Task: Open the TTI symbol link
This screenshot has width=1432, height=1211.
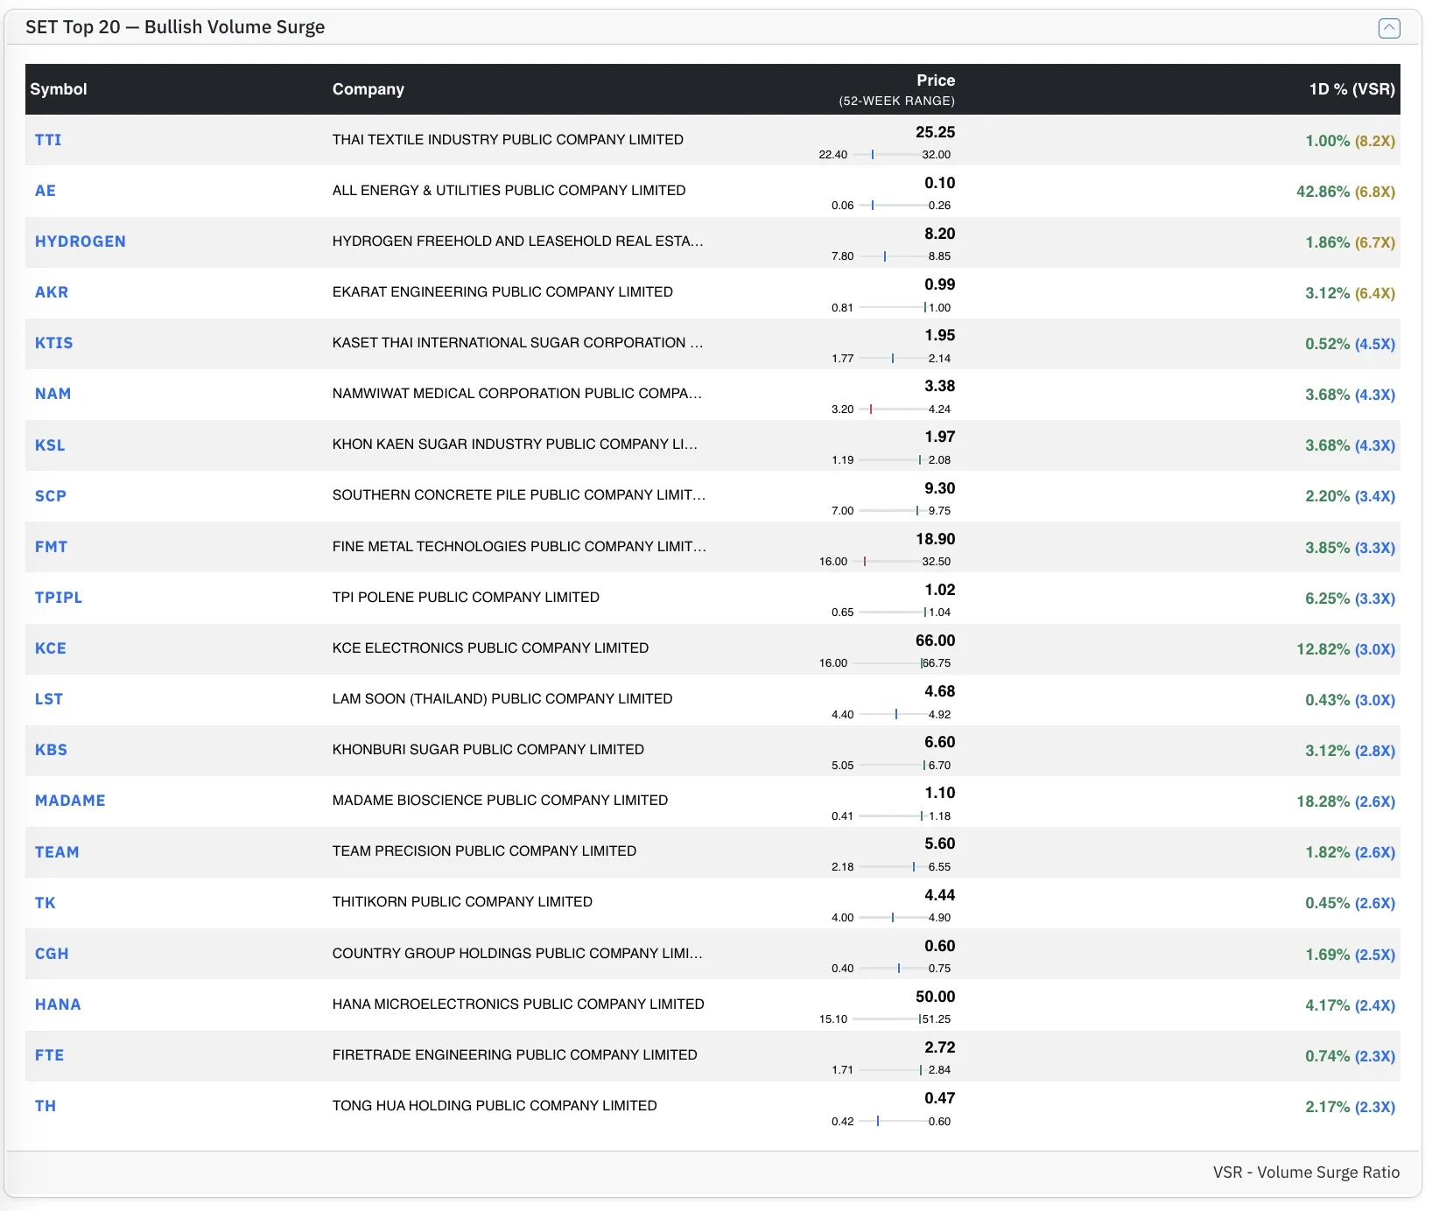Action: 48,140
